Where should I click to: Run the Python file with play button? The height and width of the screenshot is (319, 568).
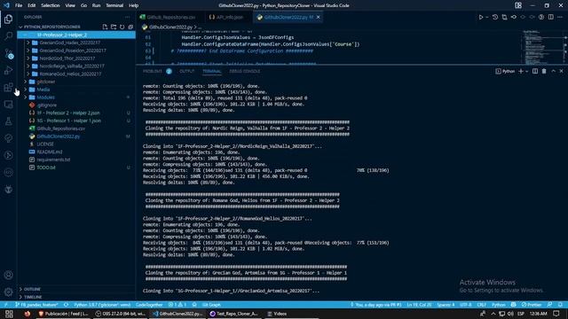tap(481, 17)
